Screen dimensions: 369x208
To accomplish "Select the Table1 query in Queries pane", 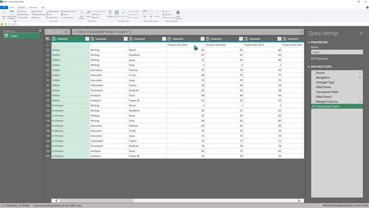I will (x=21, y=36).
